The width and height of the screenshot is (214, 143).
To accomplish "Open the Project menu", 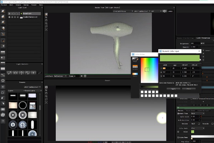I will 4,5.
